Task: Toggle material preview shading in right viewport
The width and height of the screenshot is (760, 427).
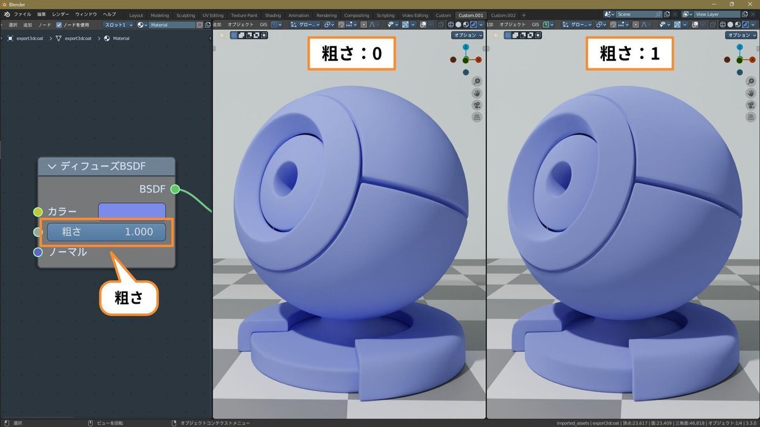Action: (x=738, y=25)
